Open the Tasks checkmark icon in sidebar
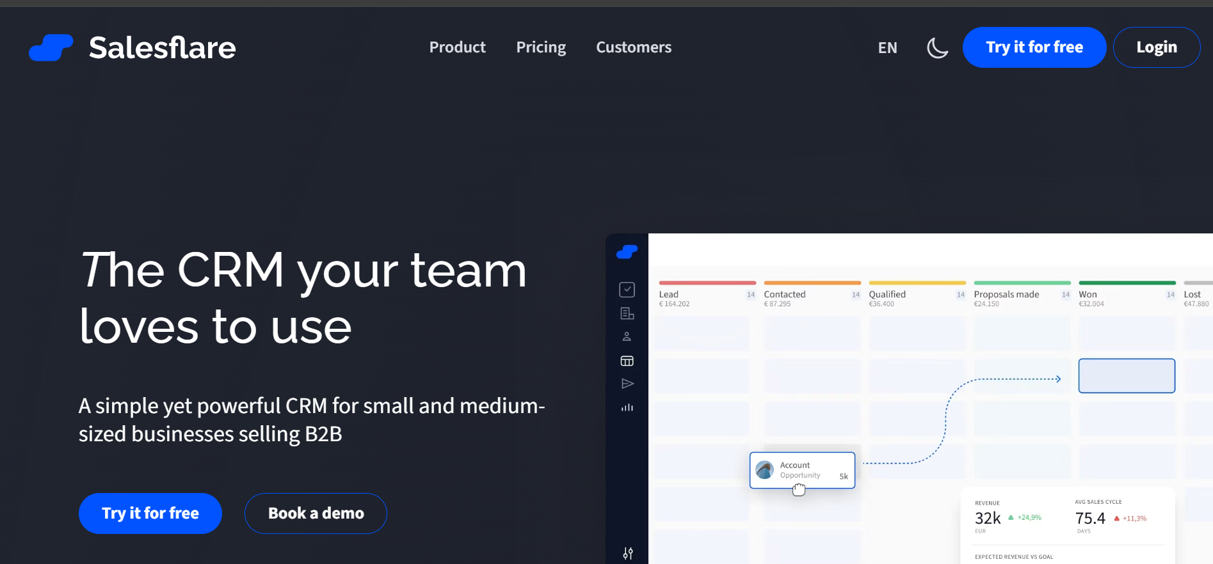The image size is (1213, 564). pyautogui.click(x=627, y=290)
